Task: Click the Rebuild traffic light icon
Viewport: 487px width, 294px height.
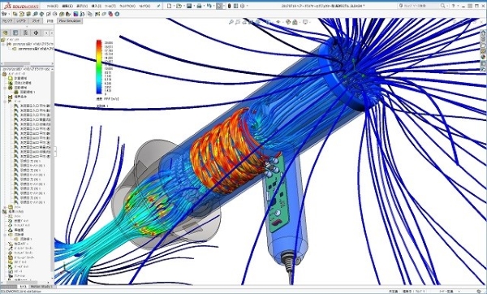Action: coord(229,6)
